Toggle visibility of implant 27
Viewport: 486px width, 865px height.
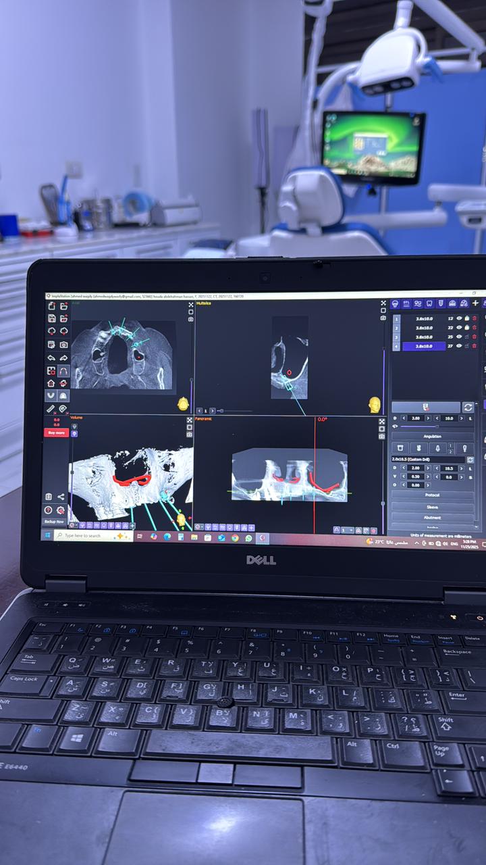(x=459, y=346)
